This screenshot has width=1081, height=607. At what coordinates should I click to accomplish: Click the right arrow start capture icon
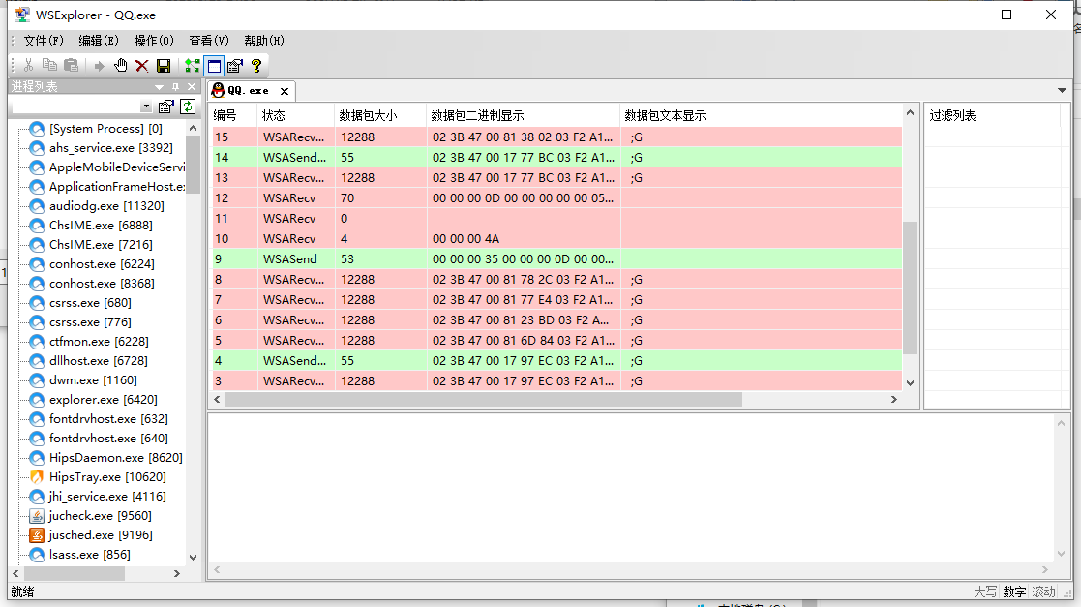tap(100, 66)
